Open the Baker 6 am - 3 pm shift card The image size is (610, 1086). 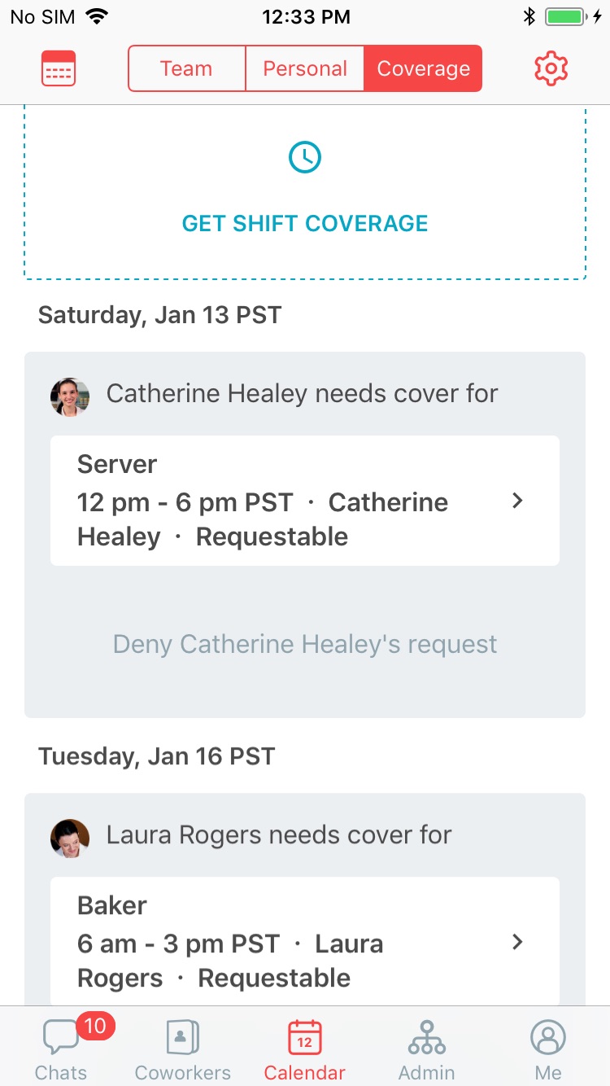305,942
